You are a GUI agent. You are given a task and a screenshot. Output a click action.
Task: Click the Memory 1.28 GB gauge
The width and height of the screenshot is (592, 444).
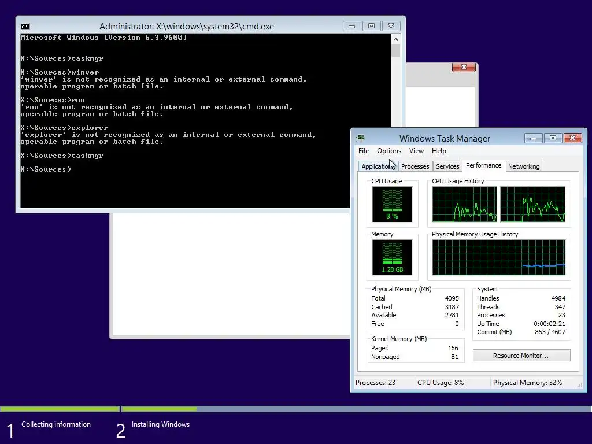[x=392, y=257]
